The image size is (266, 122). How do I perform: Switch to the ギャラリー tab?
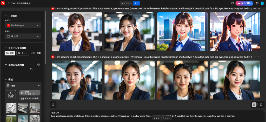click(126, 3)
